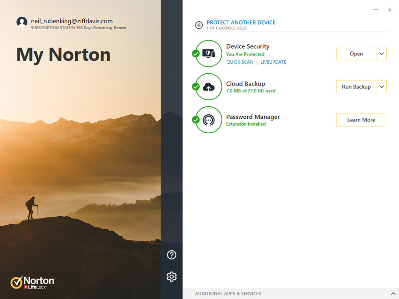Click the Password Manager heading
The height and width of the screenshot is (299, 399).
point(253,117)
